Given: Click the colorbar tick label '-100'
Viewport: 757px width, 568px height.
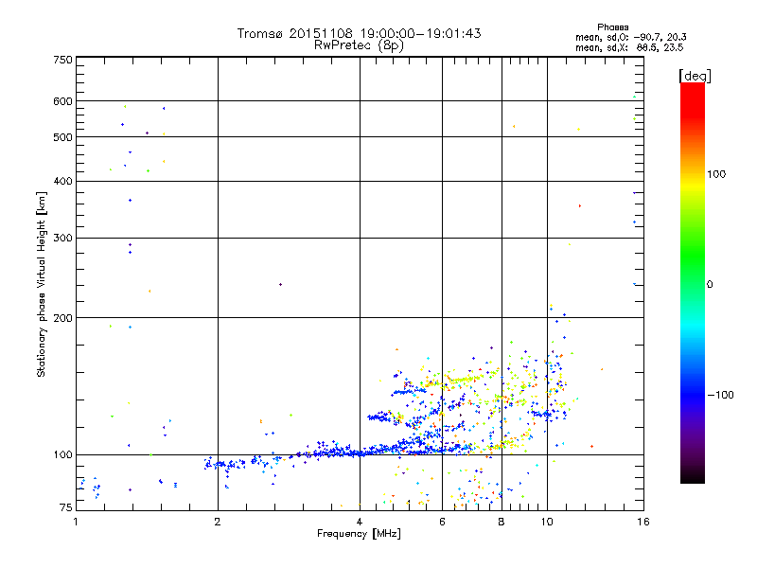Looking at the screenshot, I should click(720, 395).
